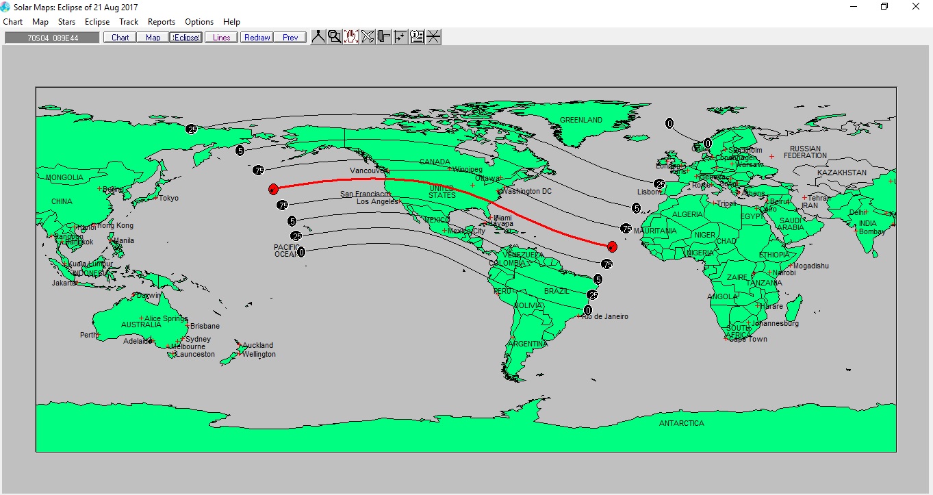The height and width of the screenshot is (495, 933).
Task: Open the Options menu
Action: click(x=199, y=22)
